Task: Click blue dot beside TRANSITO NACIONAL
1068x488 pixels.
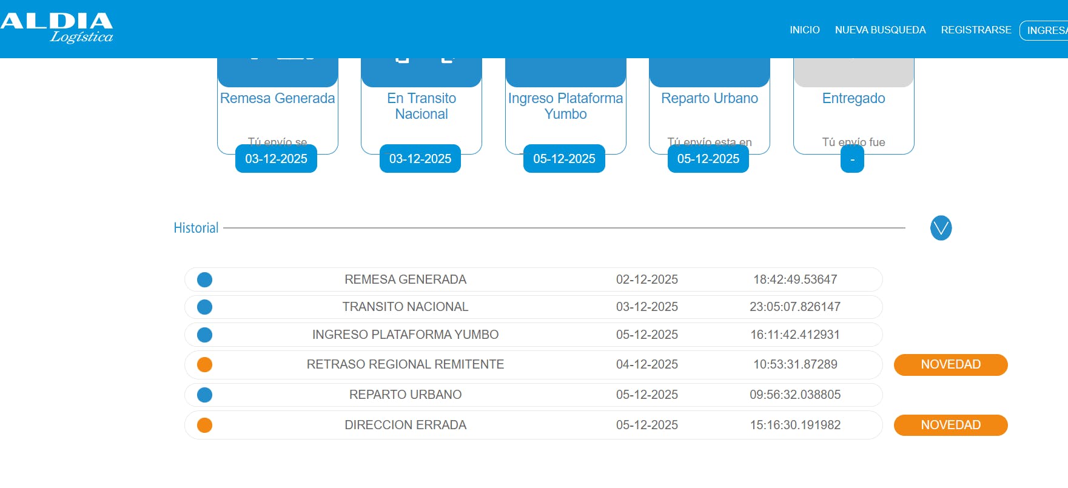Action: [x=205, y=307]
